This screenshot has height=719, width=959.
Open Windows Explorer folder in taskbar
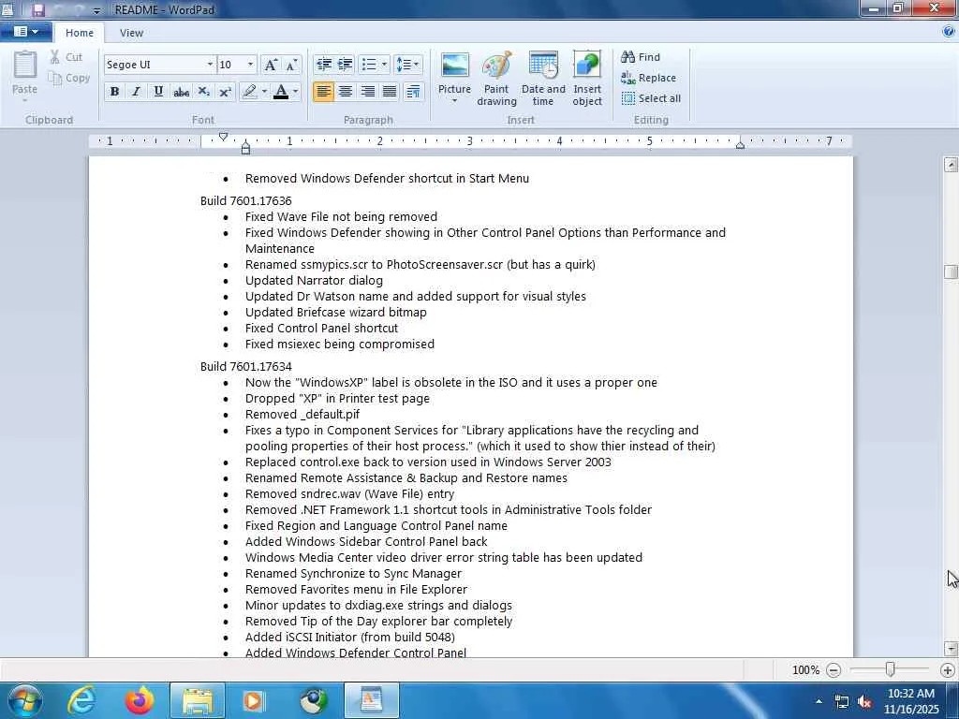tap(197, 700)
